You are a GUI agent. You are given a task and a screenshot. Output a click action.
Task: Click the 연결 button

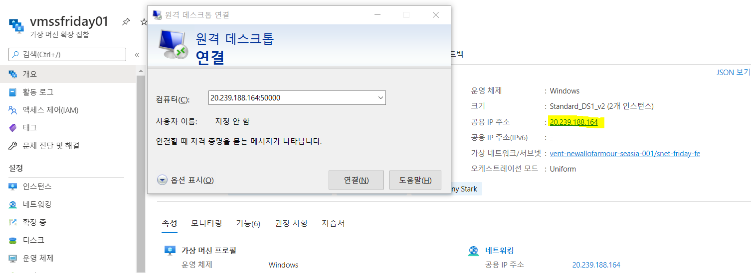coord(356,180)
